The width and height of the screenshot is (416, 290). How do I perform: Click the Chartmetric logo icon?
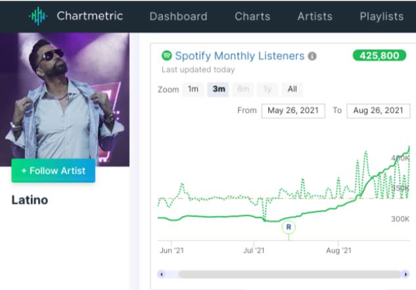[x=39, y=16]
